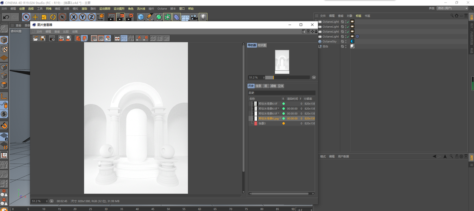Open the spline Pen tool
Image resolution: width=474 pixels, height=211 pixels.
[150, 17]
